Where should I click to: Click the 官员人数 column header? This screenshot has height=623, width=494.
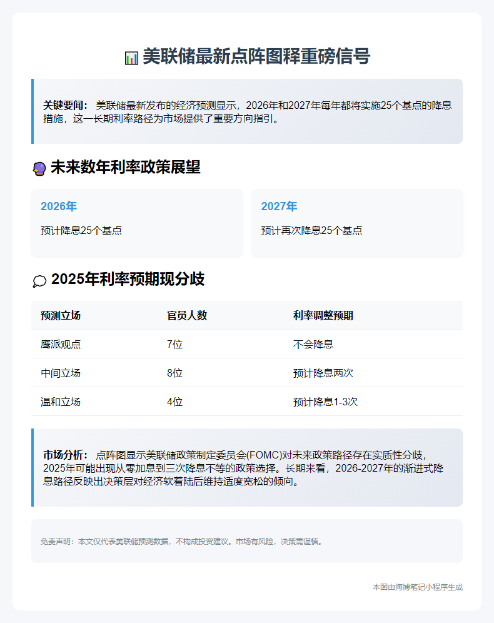coord(187,315)
